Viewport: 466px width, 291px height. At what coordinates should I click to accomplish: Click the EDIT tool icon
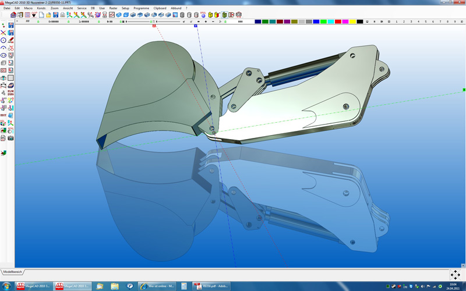coord(3,115)
